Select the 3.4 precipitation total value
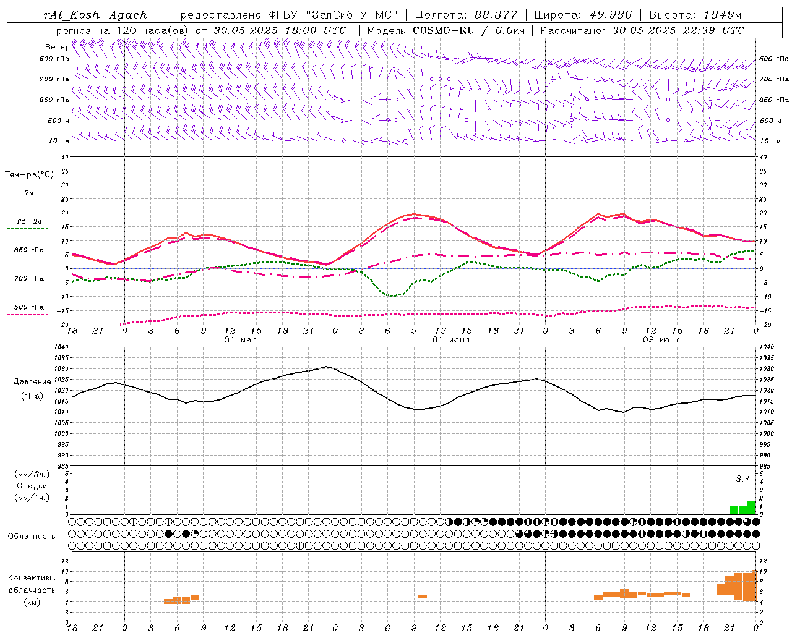The width and height of the screenshot is (792, 633). (x=742, y=479)
